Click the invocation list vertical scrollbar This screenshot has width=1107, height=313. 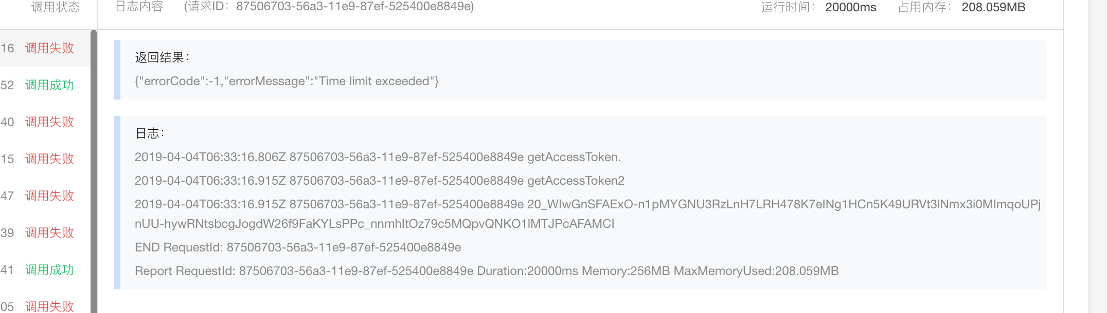pos(94,169)
